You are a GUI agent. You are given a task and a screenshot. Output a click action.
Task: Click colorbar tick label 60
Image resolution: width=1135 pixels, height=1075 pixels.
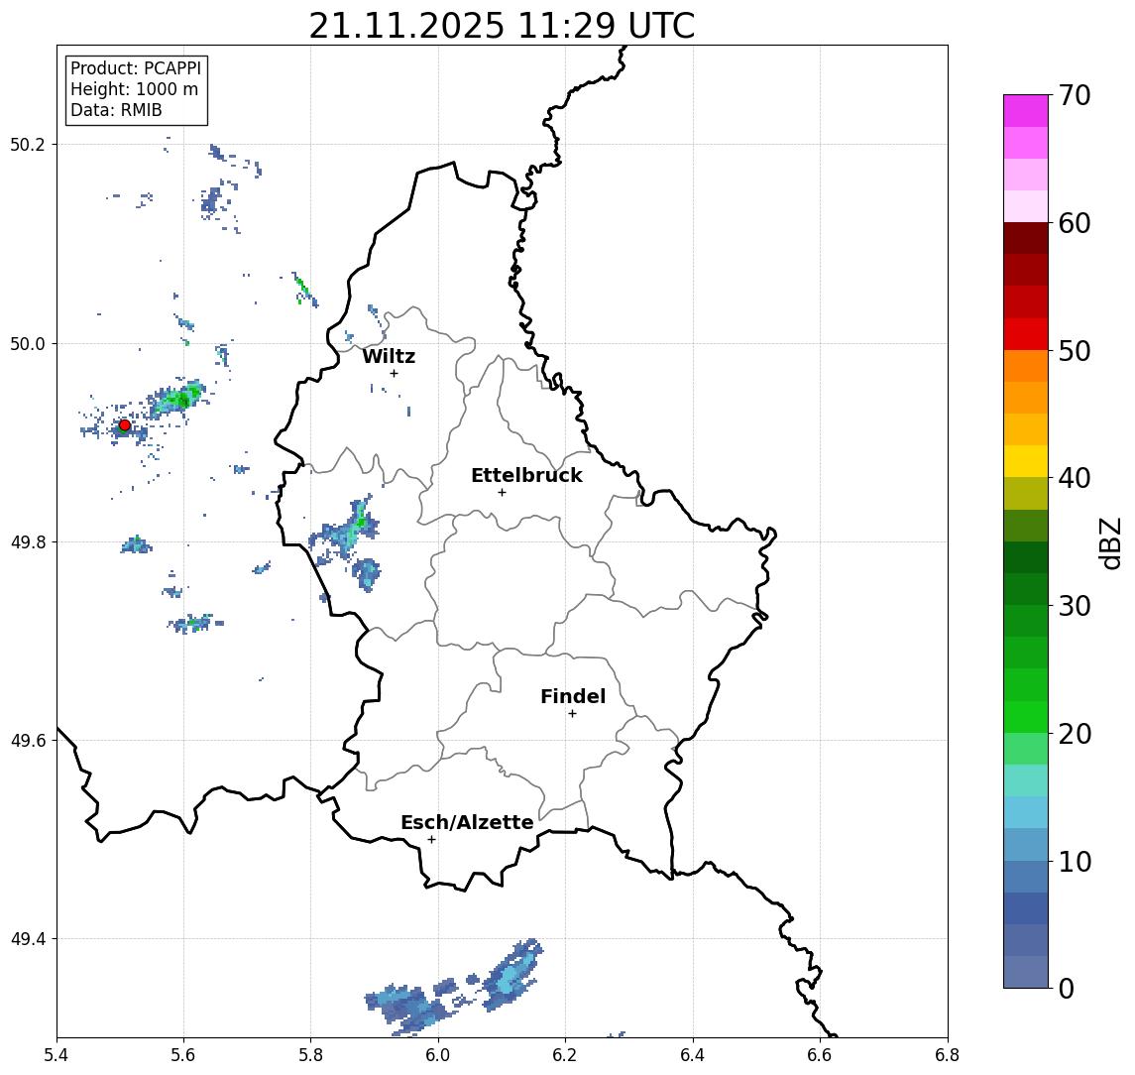pos(1075,223)
